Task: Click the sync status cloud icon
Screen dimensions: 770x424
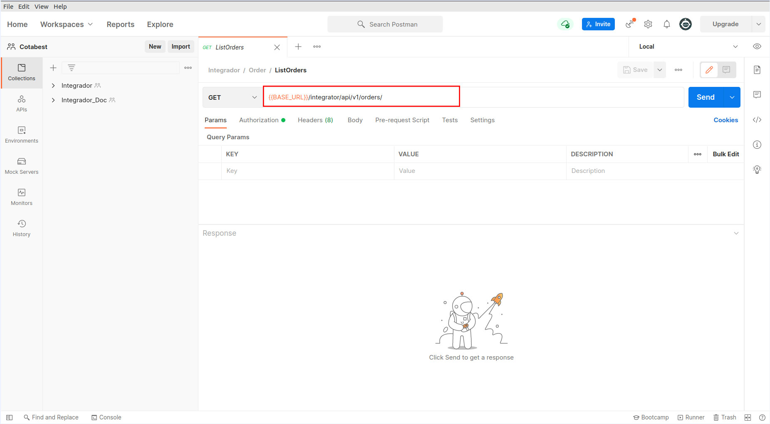Action: (565, 24)
